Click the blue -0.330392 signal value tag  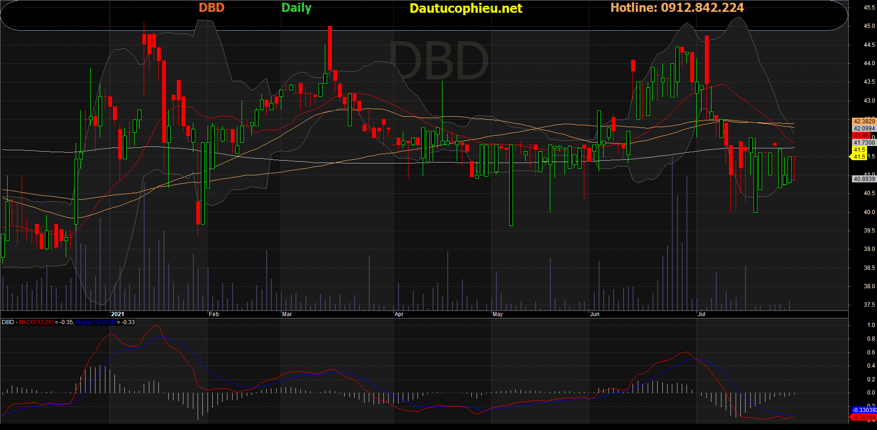click(864, 410)
